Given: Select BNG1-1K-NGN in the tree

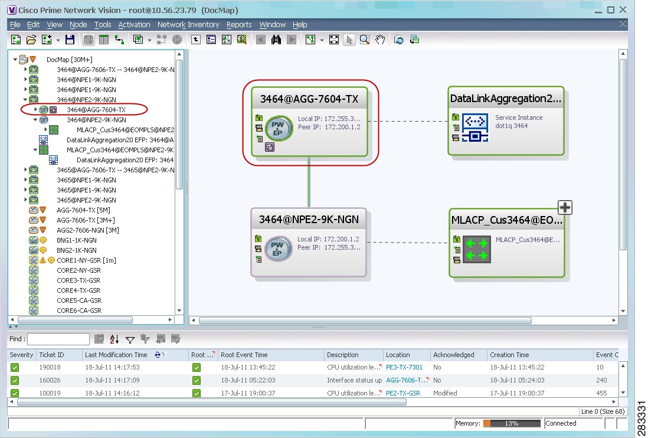Looking at the screenshot, I should (x=77, y=240).
